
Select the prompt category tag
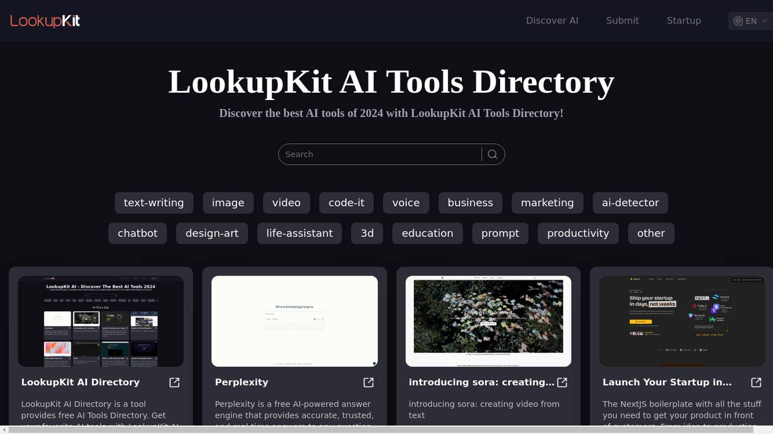pos(500,233)
